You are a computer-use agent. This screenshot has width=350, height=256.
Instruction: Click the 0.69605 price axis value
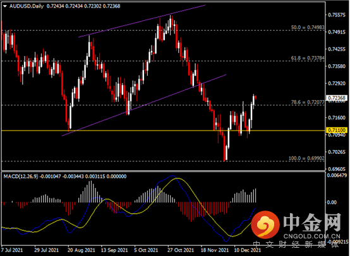[x=337, y=169]
